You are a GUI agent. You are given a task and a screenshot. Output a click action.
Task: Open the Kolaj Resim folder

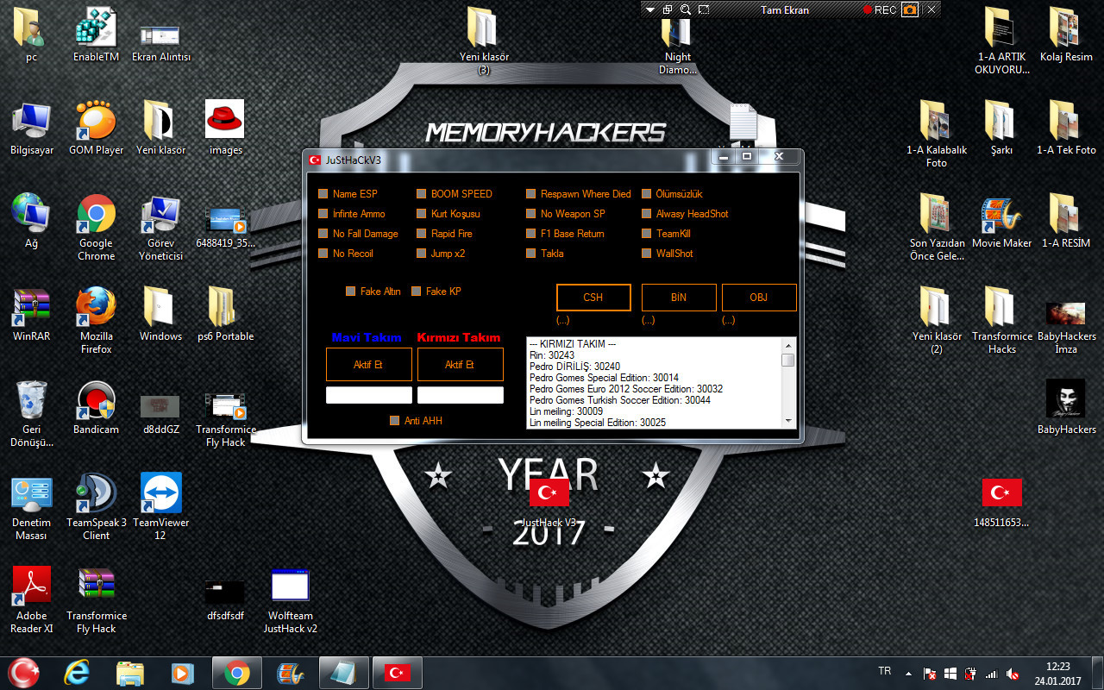point(1066,34)
